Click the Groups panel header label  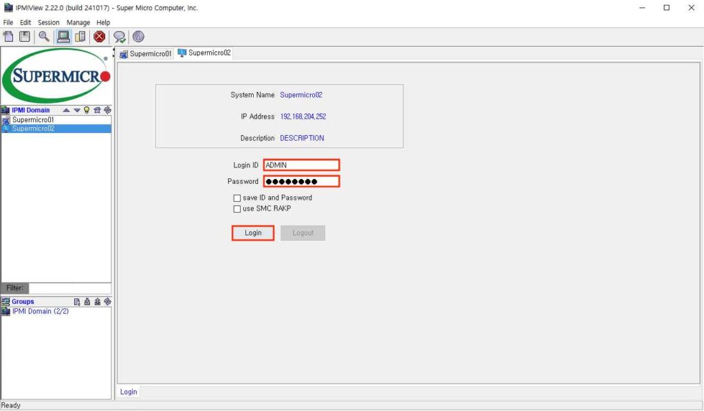click(23, 302)
